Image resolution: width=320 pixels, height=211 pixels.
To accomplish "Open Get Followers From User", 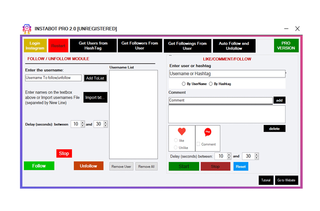I will (x=140, y=46).
